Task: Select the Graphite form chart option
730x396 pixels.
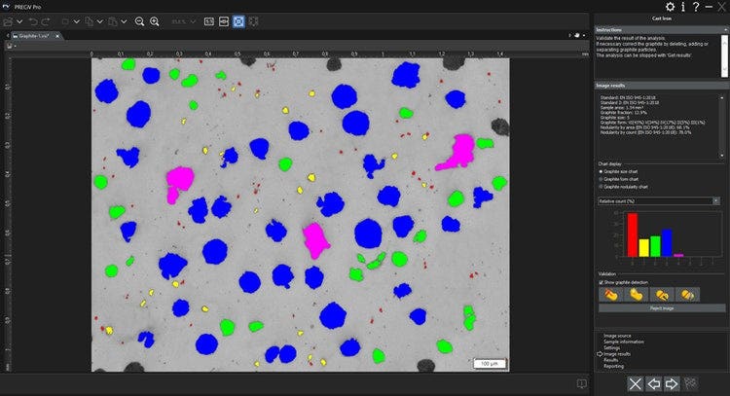Action: 601,179
